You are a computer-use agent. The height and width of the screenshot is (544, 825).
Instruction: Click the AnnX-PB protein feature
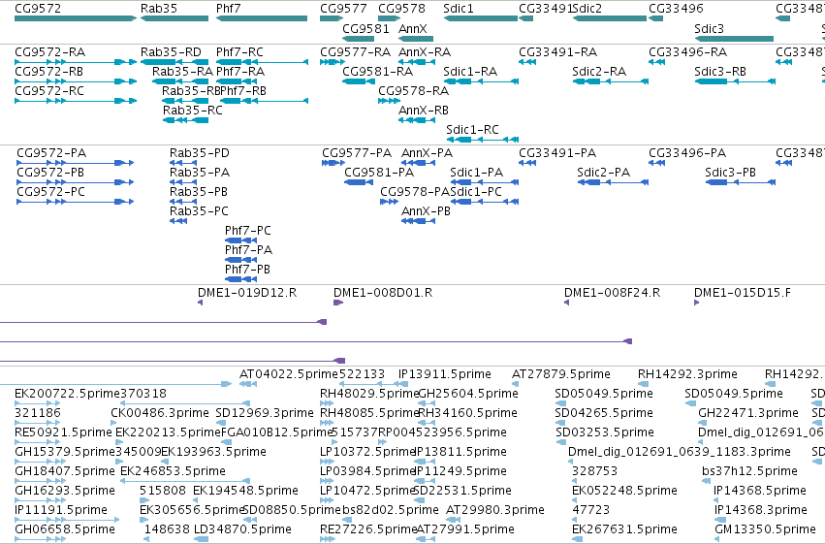pos(418,221)
